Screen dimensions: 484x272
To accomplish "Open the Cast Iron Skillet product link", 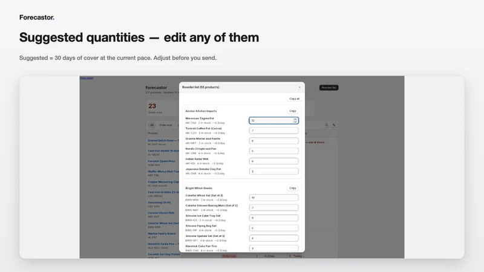I will click(163, 151).
